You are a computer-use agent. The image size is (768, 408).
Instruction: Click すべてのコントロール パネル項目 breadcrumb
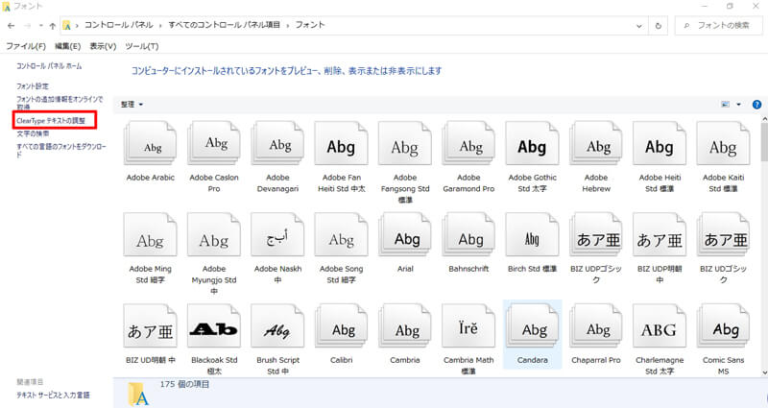[x=225, y=25]
